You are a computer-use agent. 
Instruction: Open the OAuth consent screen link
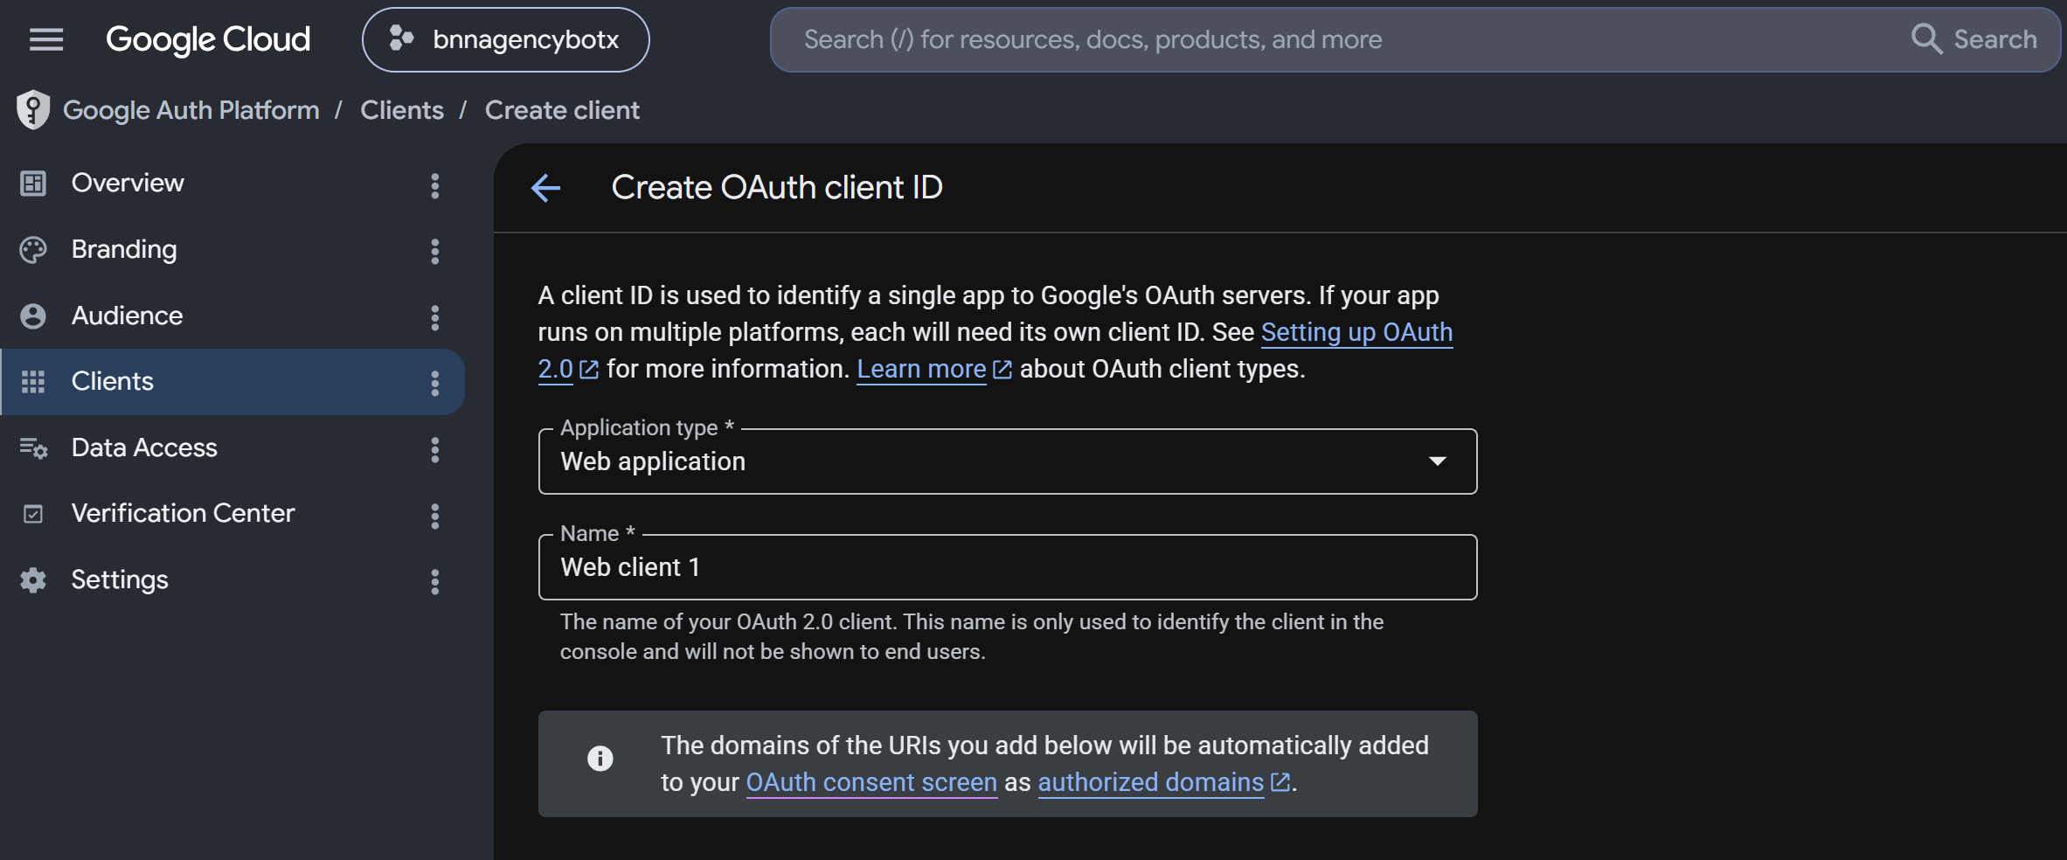click(871, 782)
